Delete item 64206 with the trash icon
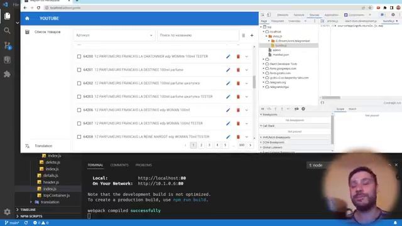The height and width of the screenshot is (226, 402). pyautogui.click(x=238, y=110)
